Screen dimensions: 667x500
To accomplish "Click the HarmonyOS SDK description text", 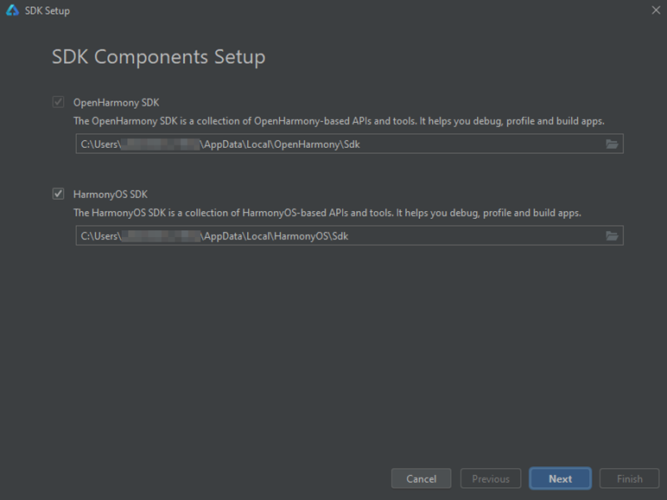I will click(327, 213).
